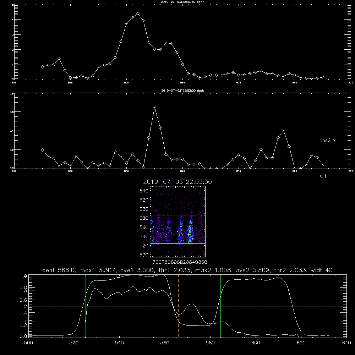This screenshot has width=355, height=355.
Task: Click the 600 label on spectrogram y-axis
Action: 144,209
